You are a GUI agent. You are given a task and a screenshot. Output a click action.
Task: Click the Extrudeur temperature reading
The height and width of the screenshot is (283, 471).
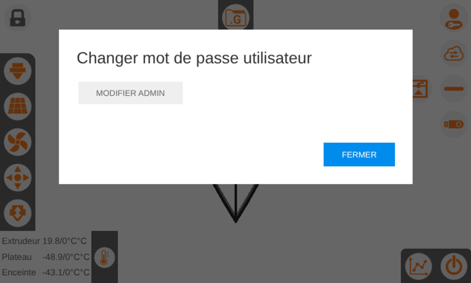44,241
